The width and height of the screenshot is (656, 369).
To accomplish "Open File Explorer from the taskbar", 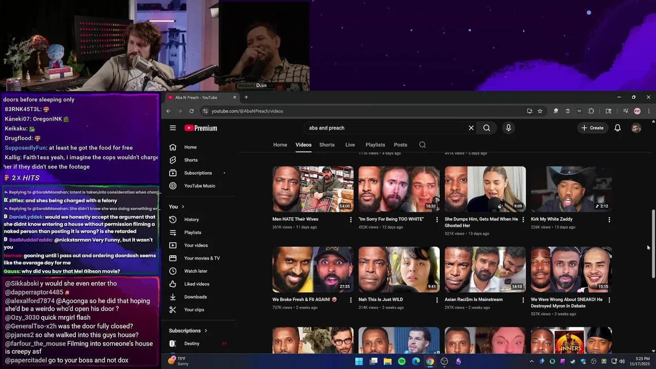I will pyautogui.click(x=387, y=361).
